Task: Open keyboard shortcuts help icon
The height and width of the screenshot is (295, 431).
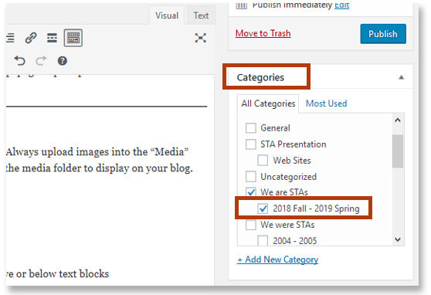Action: (63, 61)
